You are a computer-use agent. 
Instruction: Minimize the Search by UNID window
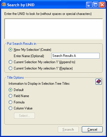click(x=89, y=5)
